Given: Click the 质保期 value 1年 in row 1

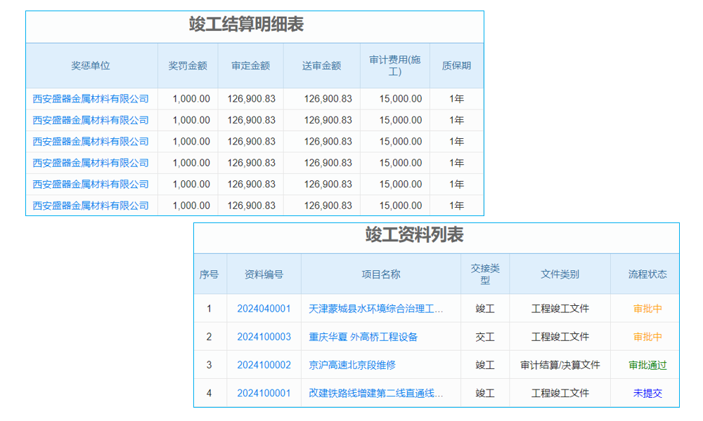Looking at the screenshot, I should [456, 98].
